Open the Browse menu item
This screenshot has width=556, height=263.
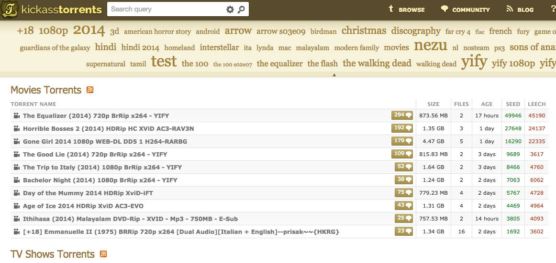pyautogui.click(x=406, y=10)
